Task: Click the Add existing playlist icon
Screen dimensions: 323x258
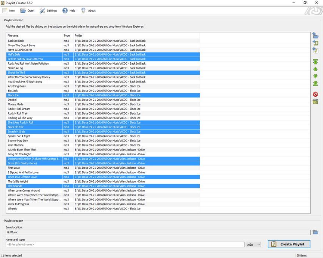Action: coord(315,50)
